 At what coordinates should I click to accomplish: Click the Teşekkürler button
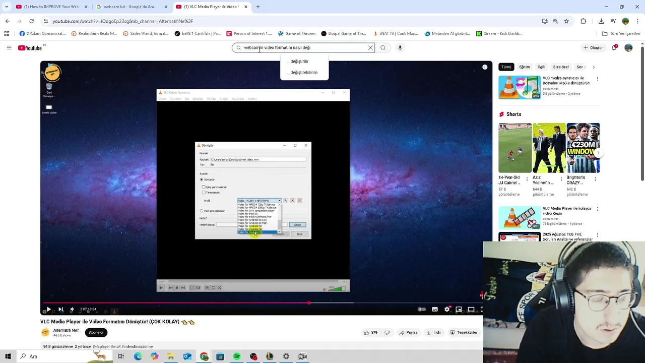point(464,333)
